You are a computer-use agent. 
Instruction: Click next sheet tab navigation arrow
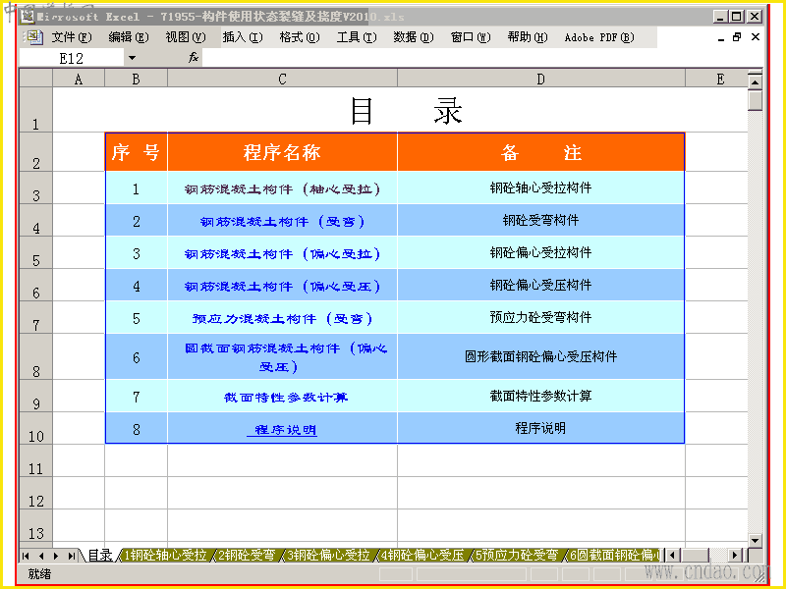coord(57,556)
